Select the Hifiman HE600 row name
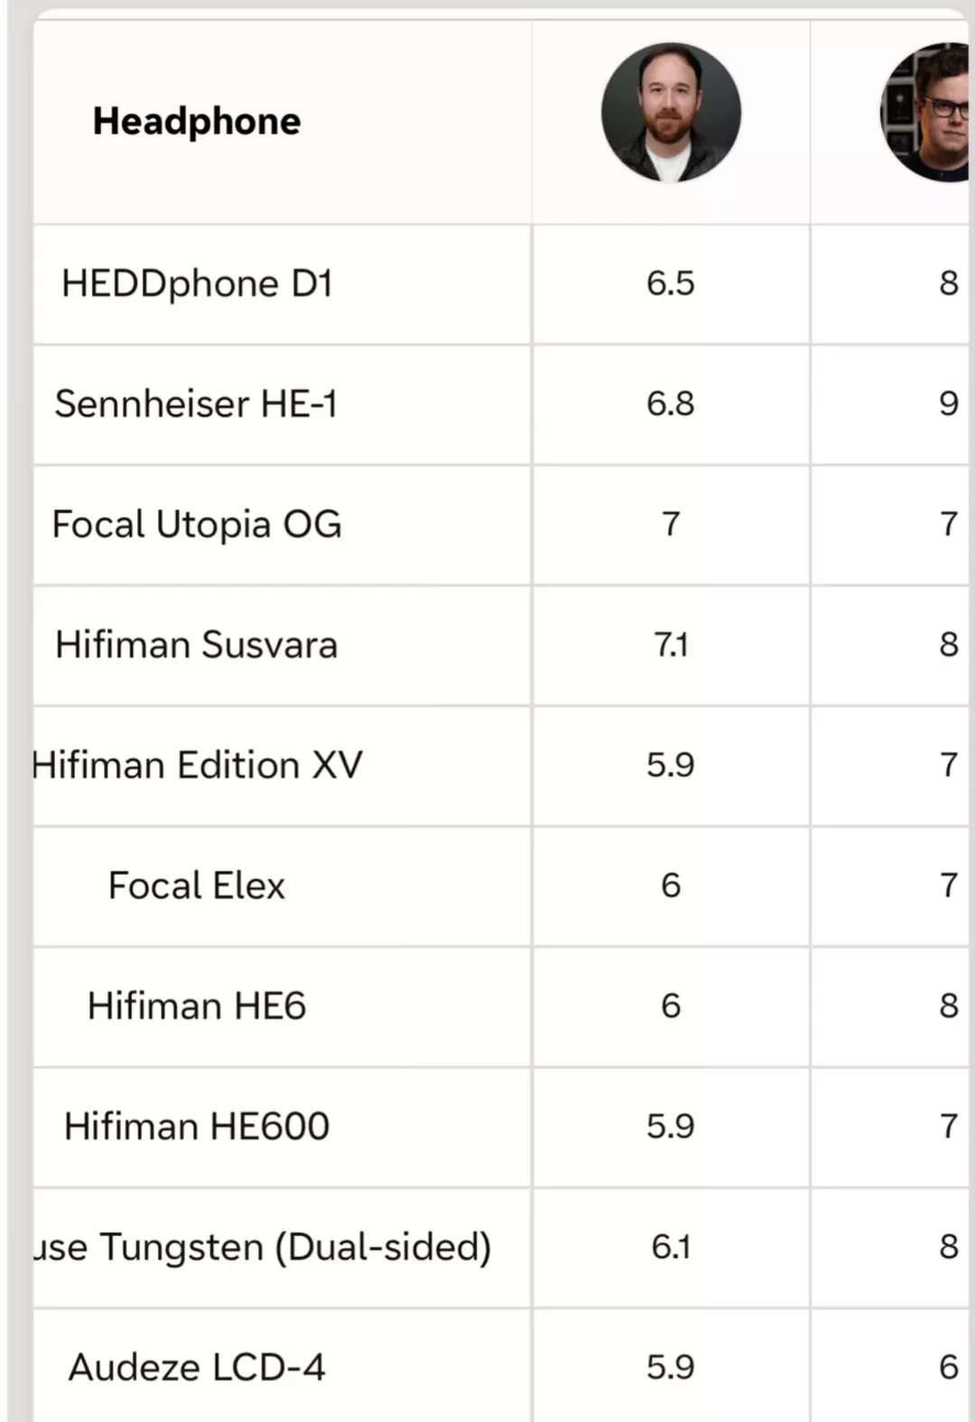 coord(197,1127)
